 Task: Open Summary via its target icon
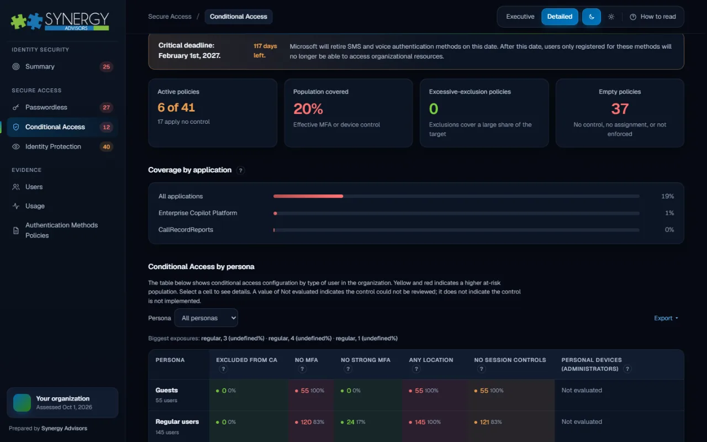(x=15, y=67)
